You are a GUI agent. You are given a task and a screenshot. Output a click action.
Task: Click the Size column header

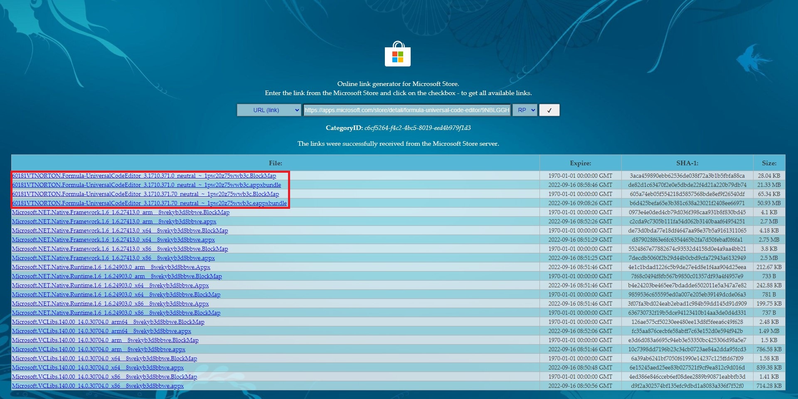(x=769, y=163)
